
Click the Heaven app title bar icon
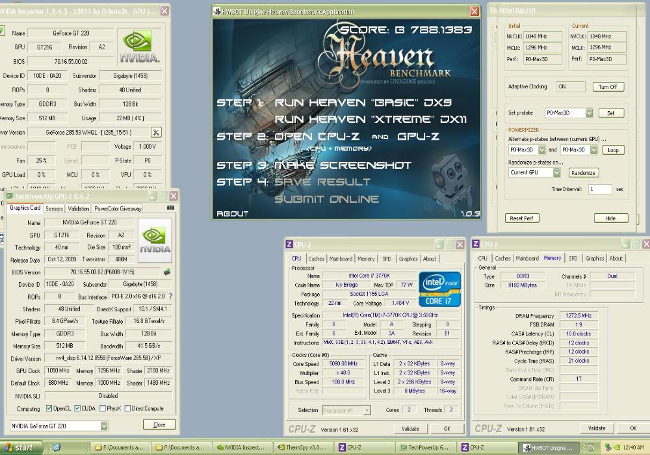pos(217,12)
